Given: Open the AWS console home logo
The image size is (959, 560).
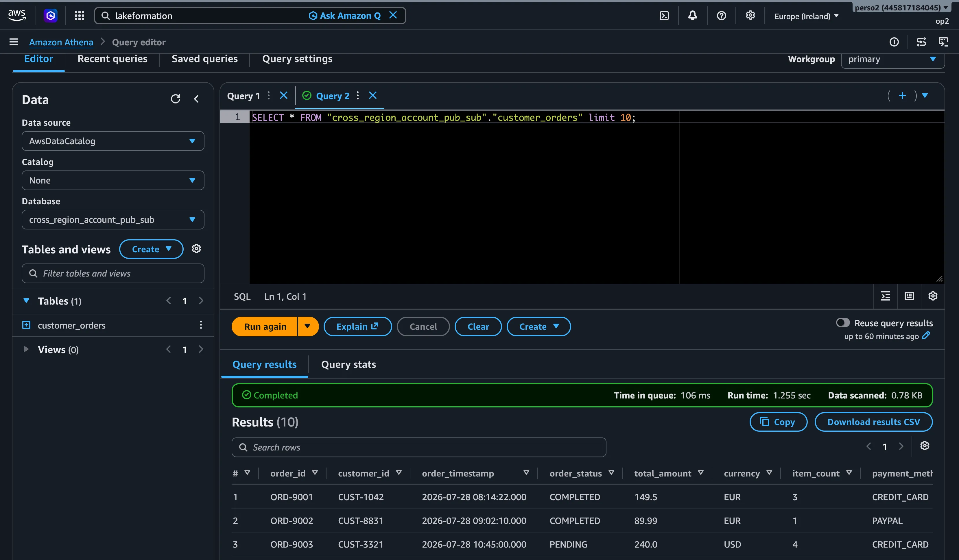Looking at the screenshot, I should 17,15.
